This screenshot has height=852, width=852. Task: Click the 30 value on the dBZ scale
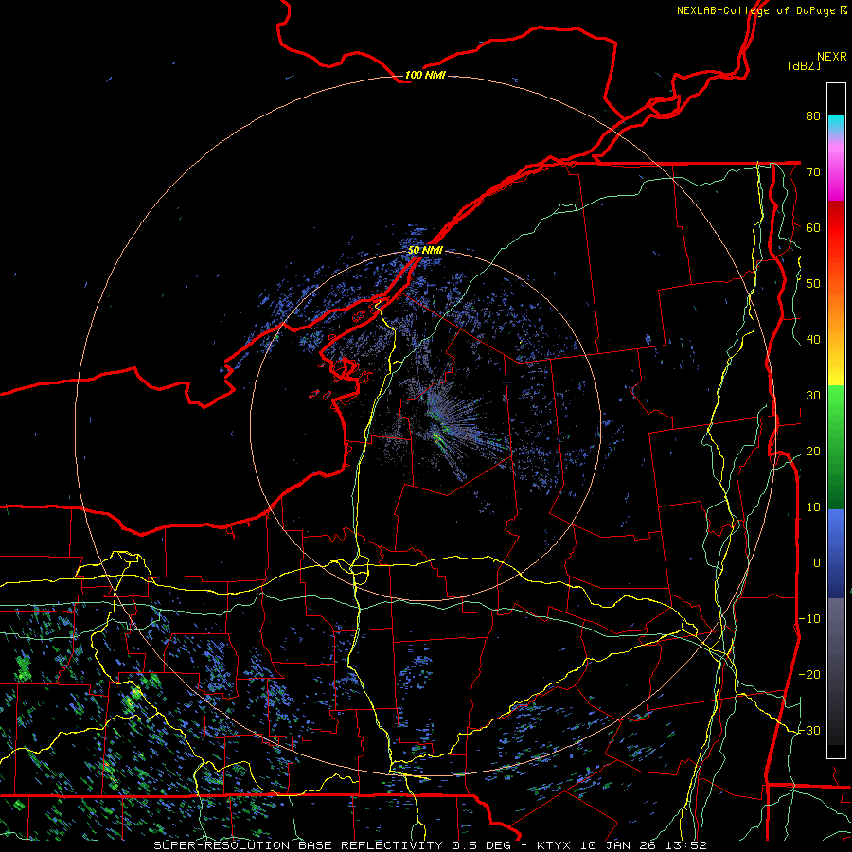[x=813, y=395]
